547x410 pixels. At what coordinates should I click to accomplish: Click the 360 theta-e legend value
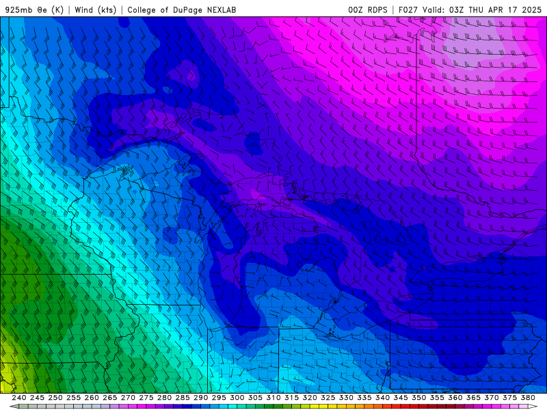pos(455,398)
